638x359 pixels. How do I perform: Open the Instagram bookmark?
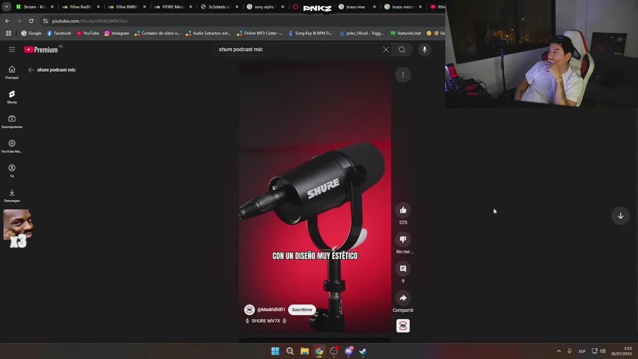[117, 33]
